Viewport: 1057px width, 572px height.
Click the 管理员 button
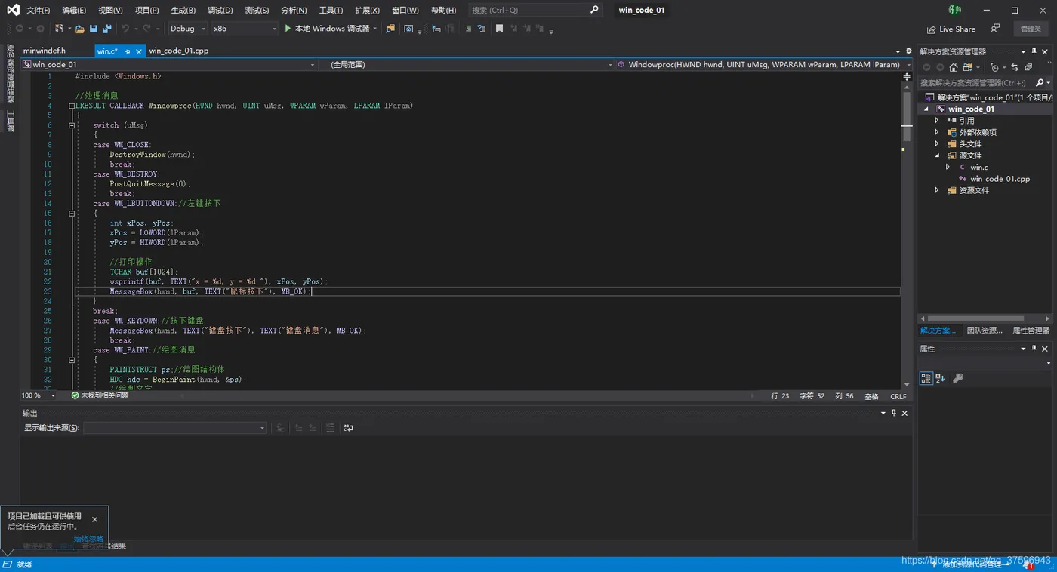coord(1031,29)
